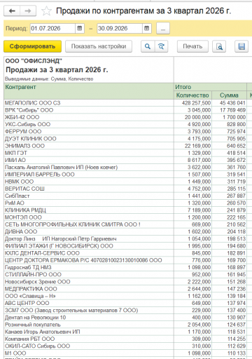This screenshot has width=252, height=359.
Task: Add report to favorites with star icon
Action: tap(46, 11)
